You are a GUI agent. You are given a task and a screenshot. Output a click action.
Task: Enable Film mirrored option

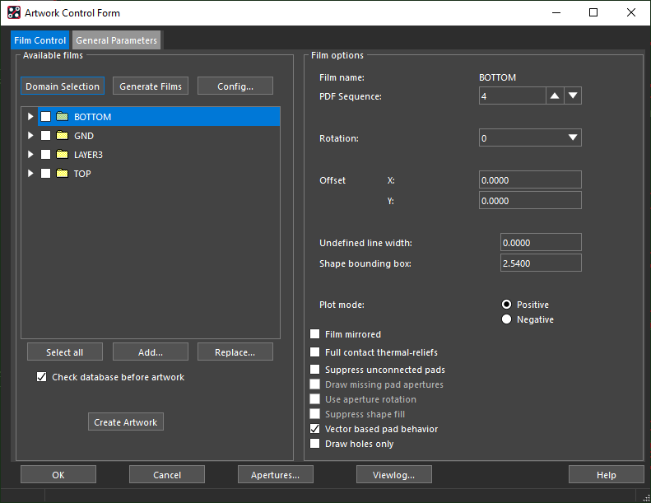coord(314,334)
